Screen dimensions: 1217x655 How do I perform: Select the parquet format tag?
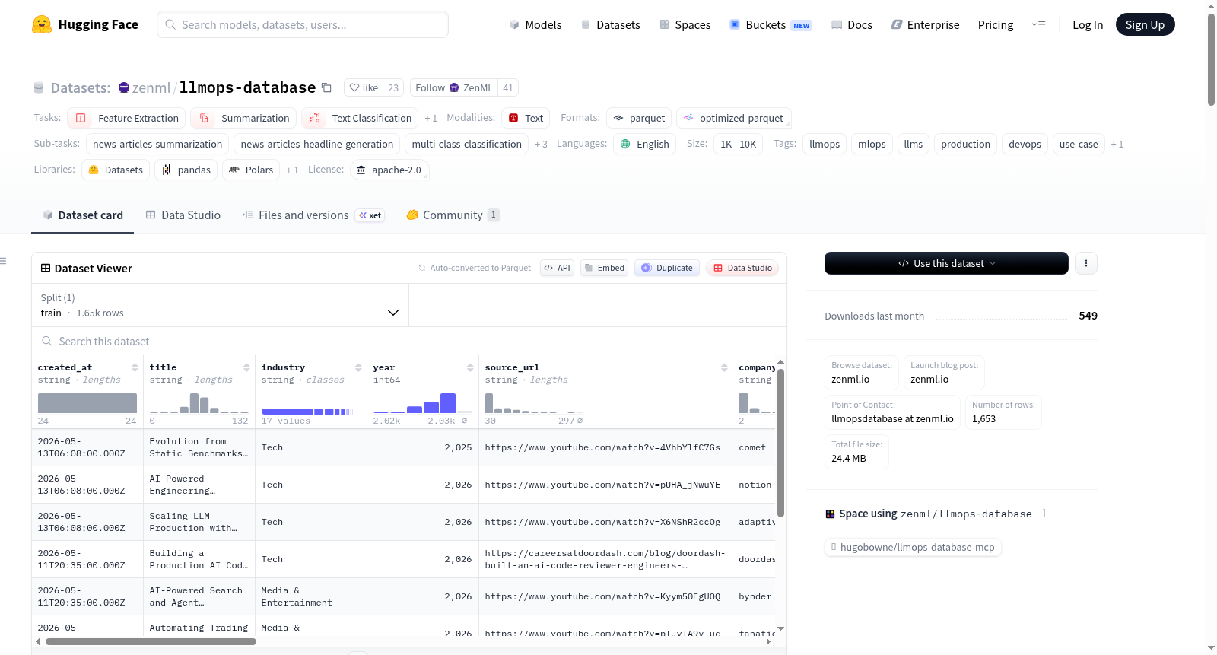[x=639, y=118]
